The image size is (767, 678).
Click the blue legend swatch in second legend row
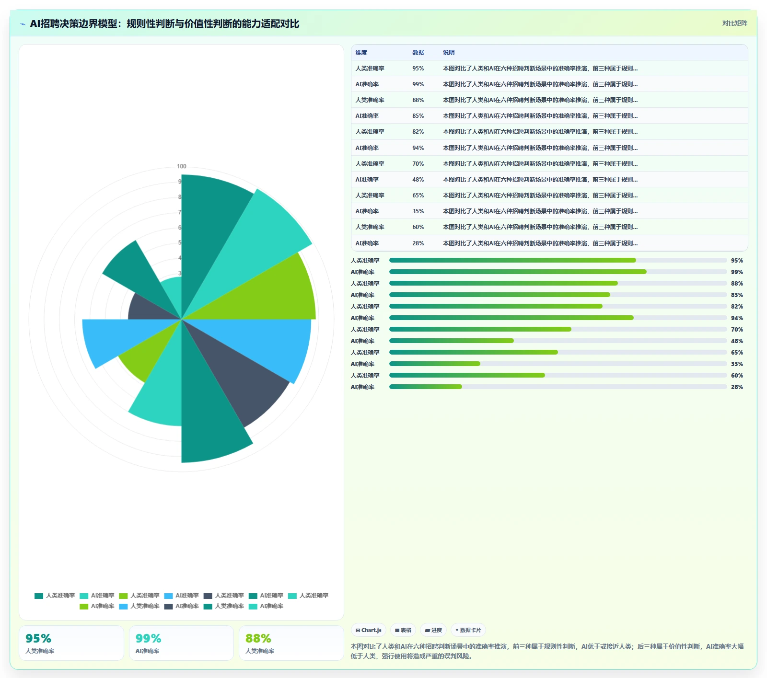coord(123,606)
